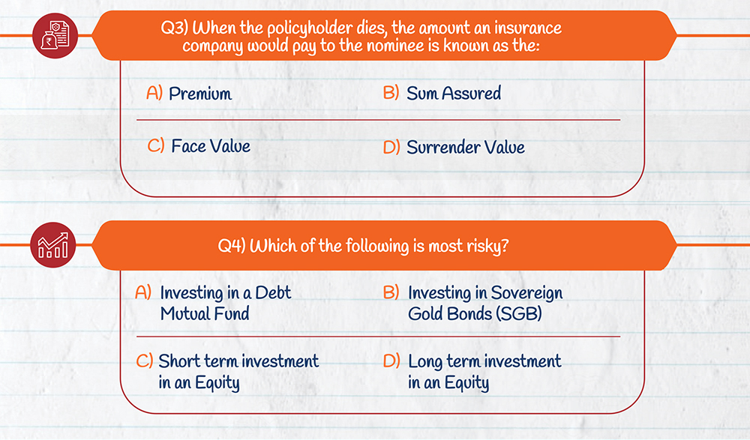Click the orange B) marker beside Sum Assured
This screenshot has width=750, height=440.
coord(391,94)
